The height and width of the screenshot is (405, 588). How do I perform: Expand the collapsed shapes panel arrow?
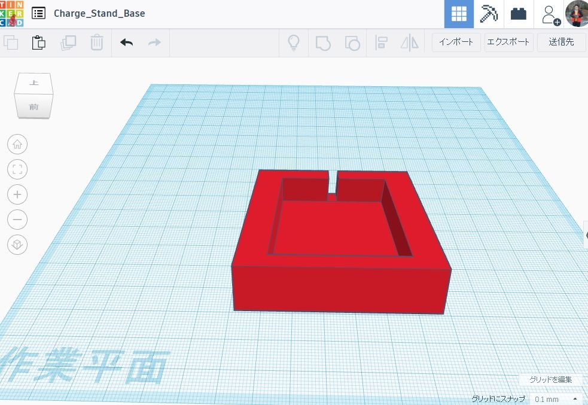point(586,235)
